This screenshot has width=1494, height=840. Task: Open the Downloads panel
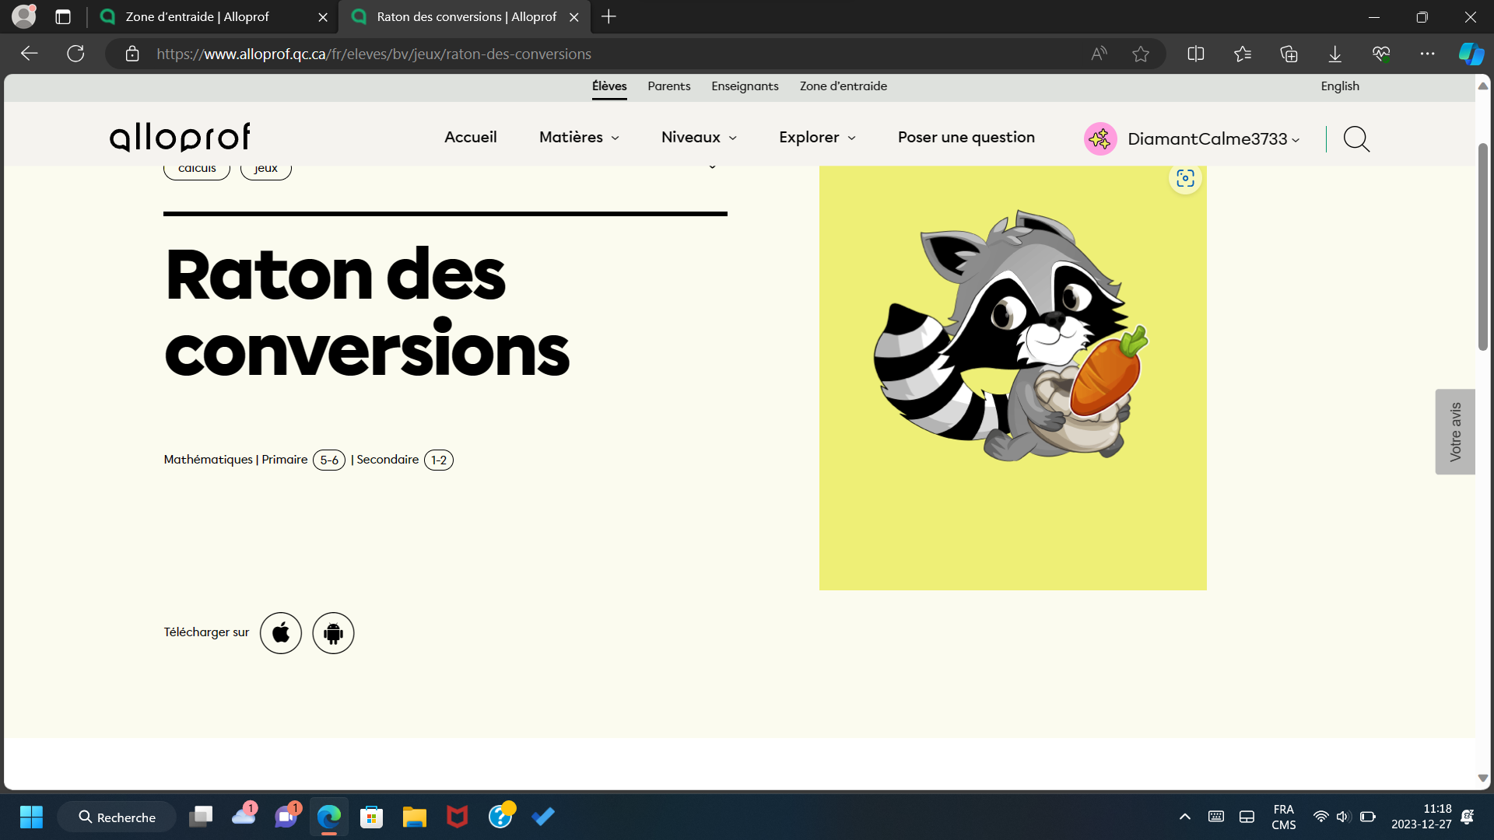(x=1335, y=54)
